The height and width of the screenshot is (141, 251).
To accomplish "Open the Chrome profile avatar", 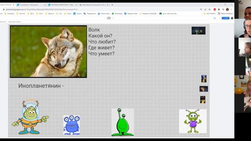I will 227,9.
